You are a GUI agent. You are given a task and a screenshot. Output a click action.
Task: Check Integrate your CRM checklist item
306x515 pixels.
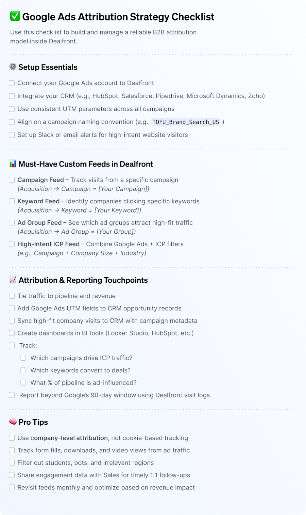pyautogui.click(x=12, y=96)
